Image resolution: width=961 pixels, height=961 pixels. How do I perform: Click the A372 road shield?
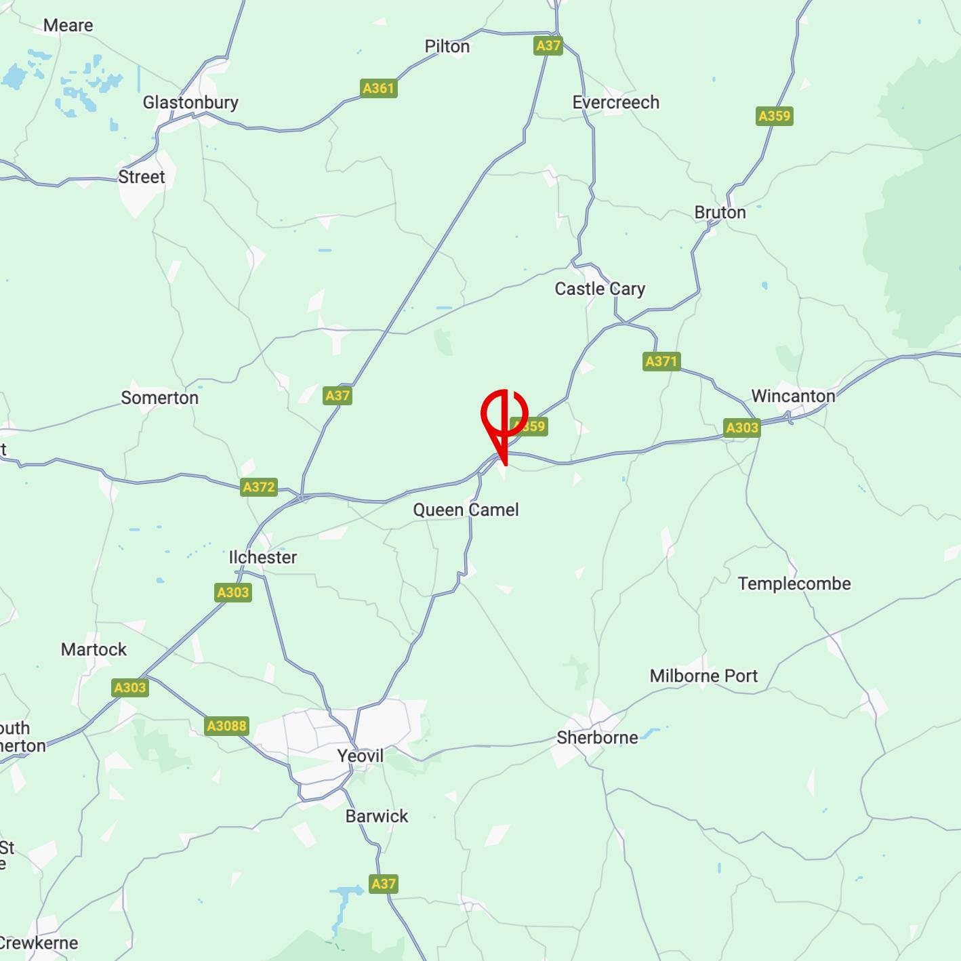click(x=259, y=487)
